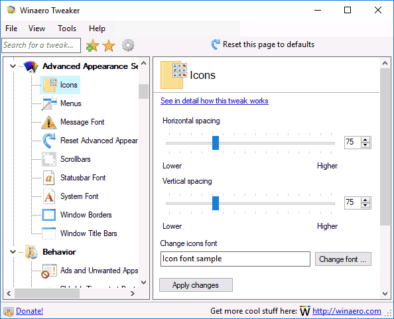Click the Window Borders icon
394x319 pixels.
coord(49,215)
